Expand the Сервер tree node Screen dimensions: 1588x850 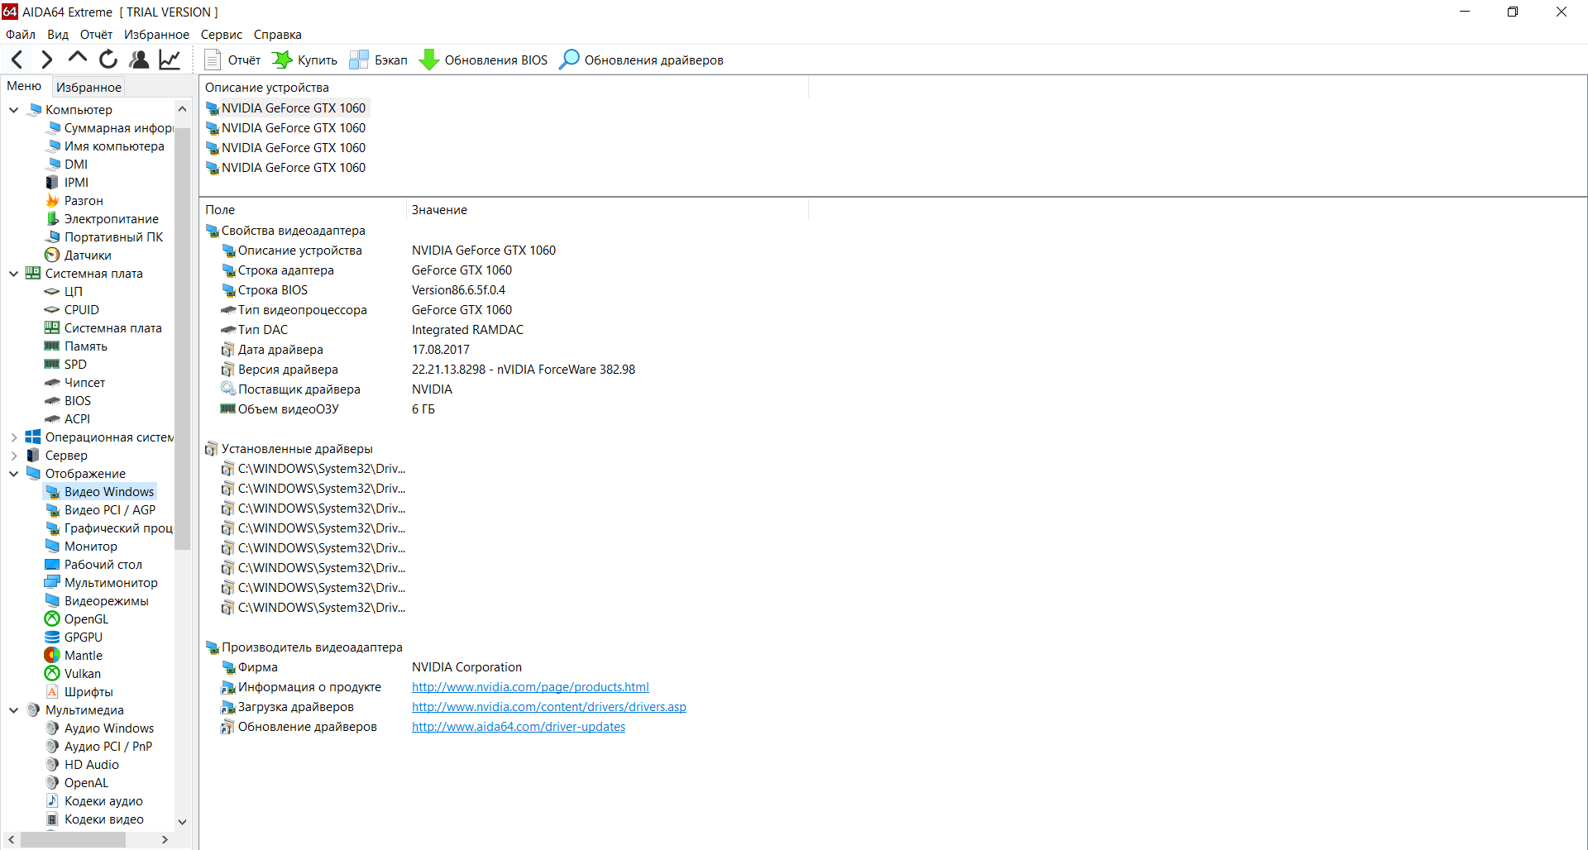pos(14,456)
